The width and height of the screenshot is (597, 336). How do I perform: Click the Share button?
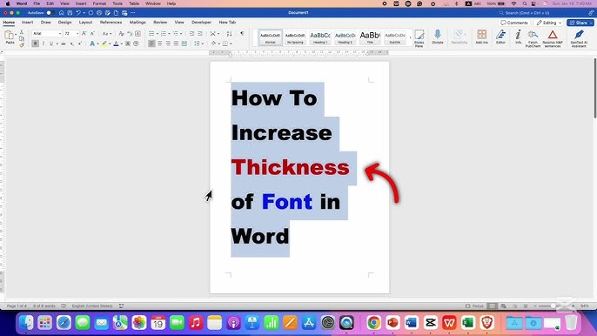580,23
